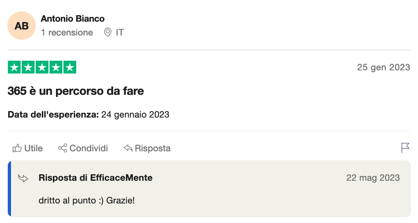
Task: Click the reply arrow icon beside Risposta
Action: [x=128, y=148]
